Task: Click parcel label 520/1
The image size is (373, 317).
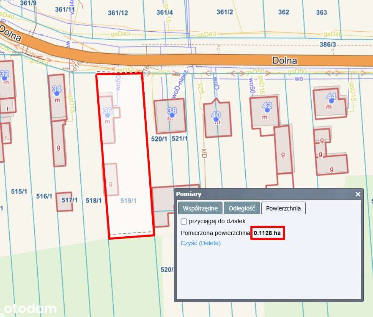Action: click(159, 139)
